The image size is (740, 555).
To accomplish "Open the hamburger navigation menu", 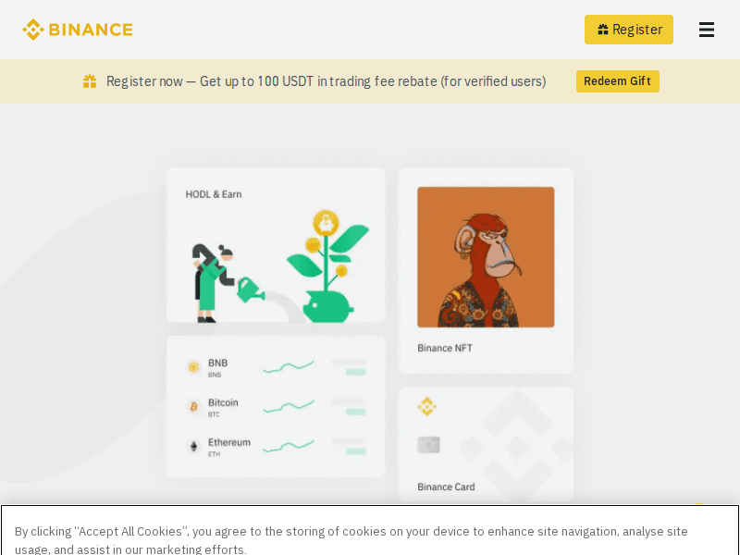I will (x=707, y=30).
